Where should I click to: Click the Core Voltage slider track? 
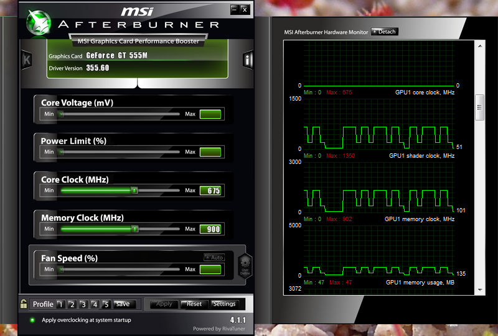click(x=119, y=114)
